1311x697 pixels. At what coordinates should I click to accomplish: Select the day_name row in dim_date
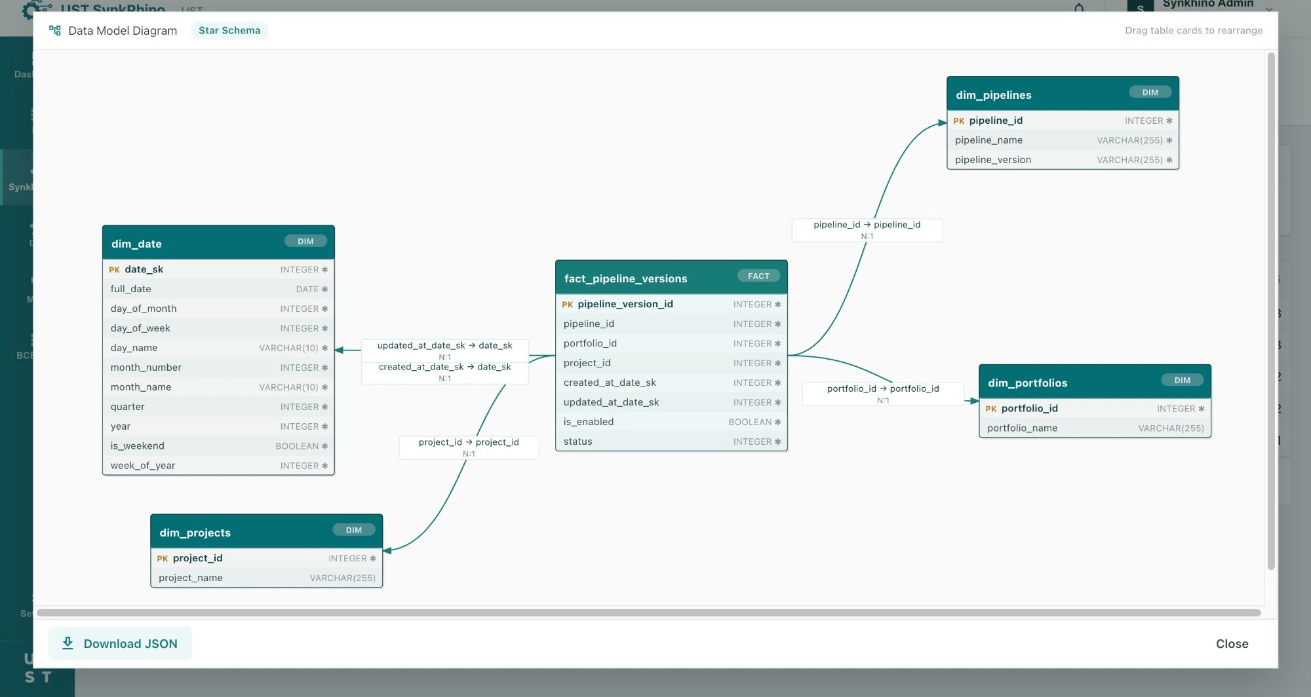218,348
